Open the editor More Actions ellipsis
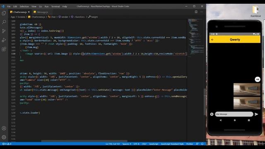 (x=202, y=12)
